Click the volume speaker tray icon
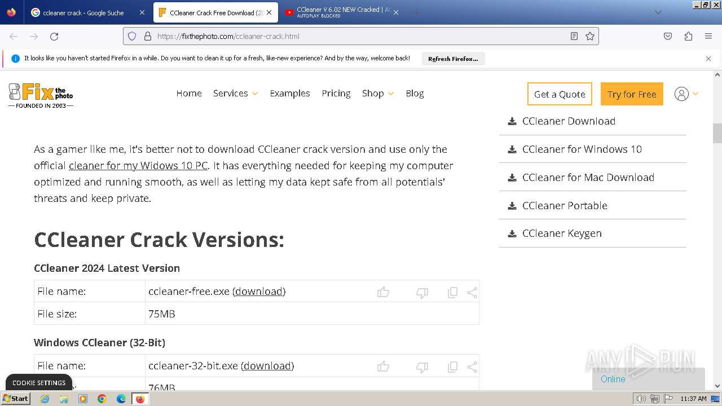Screen dimensions: 722x406 [641, 399]
